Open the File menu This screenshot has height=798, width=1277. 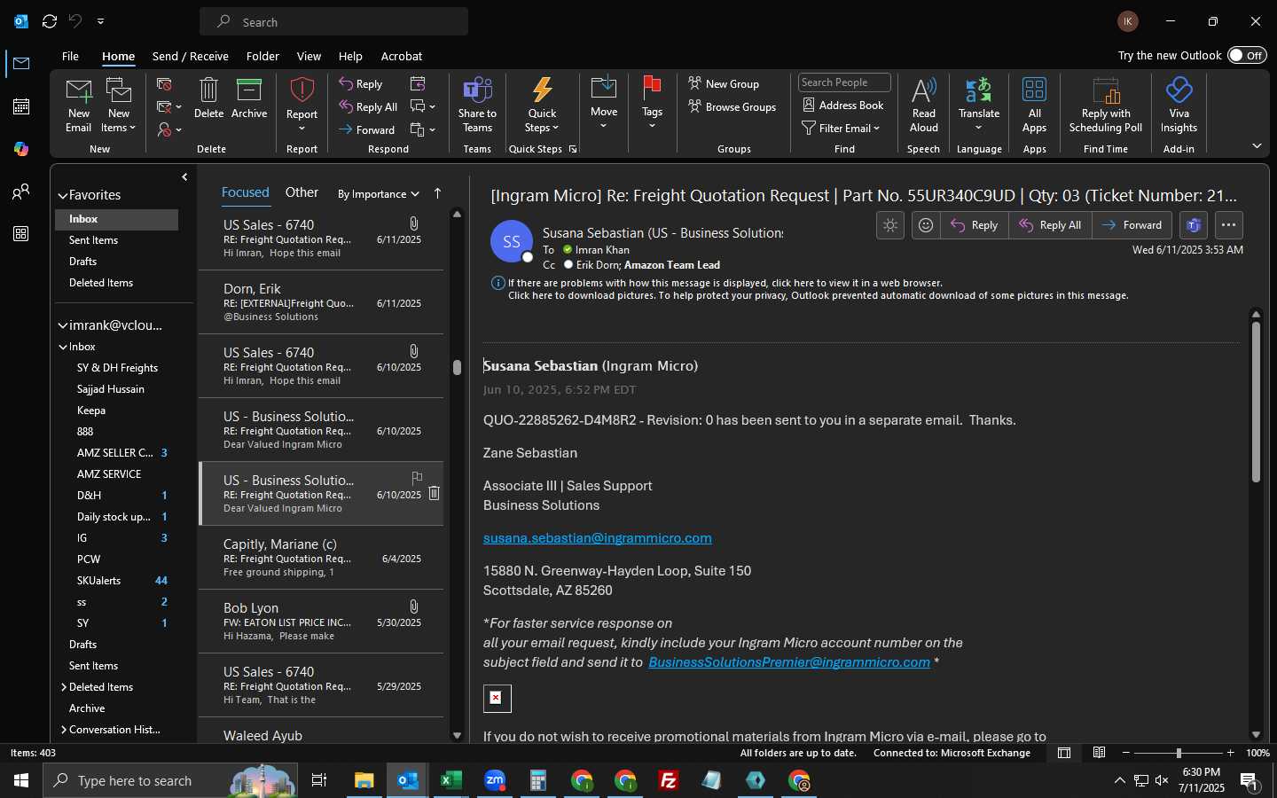70,56
